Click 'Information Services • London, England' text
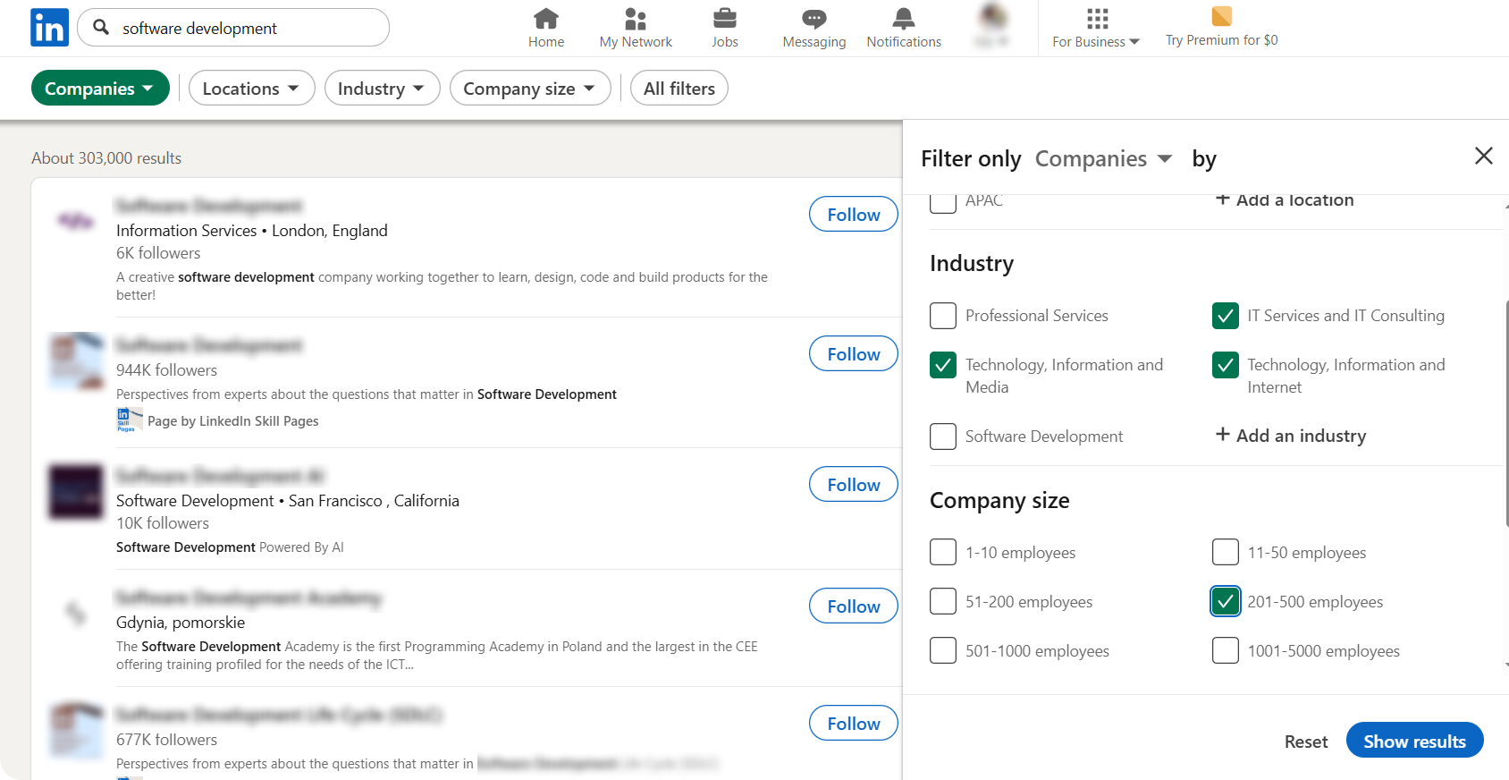The width and height of the screenshot is (1509, 780). click(x=252, y=231)
